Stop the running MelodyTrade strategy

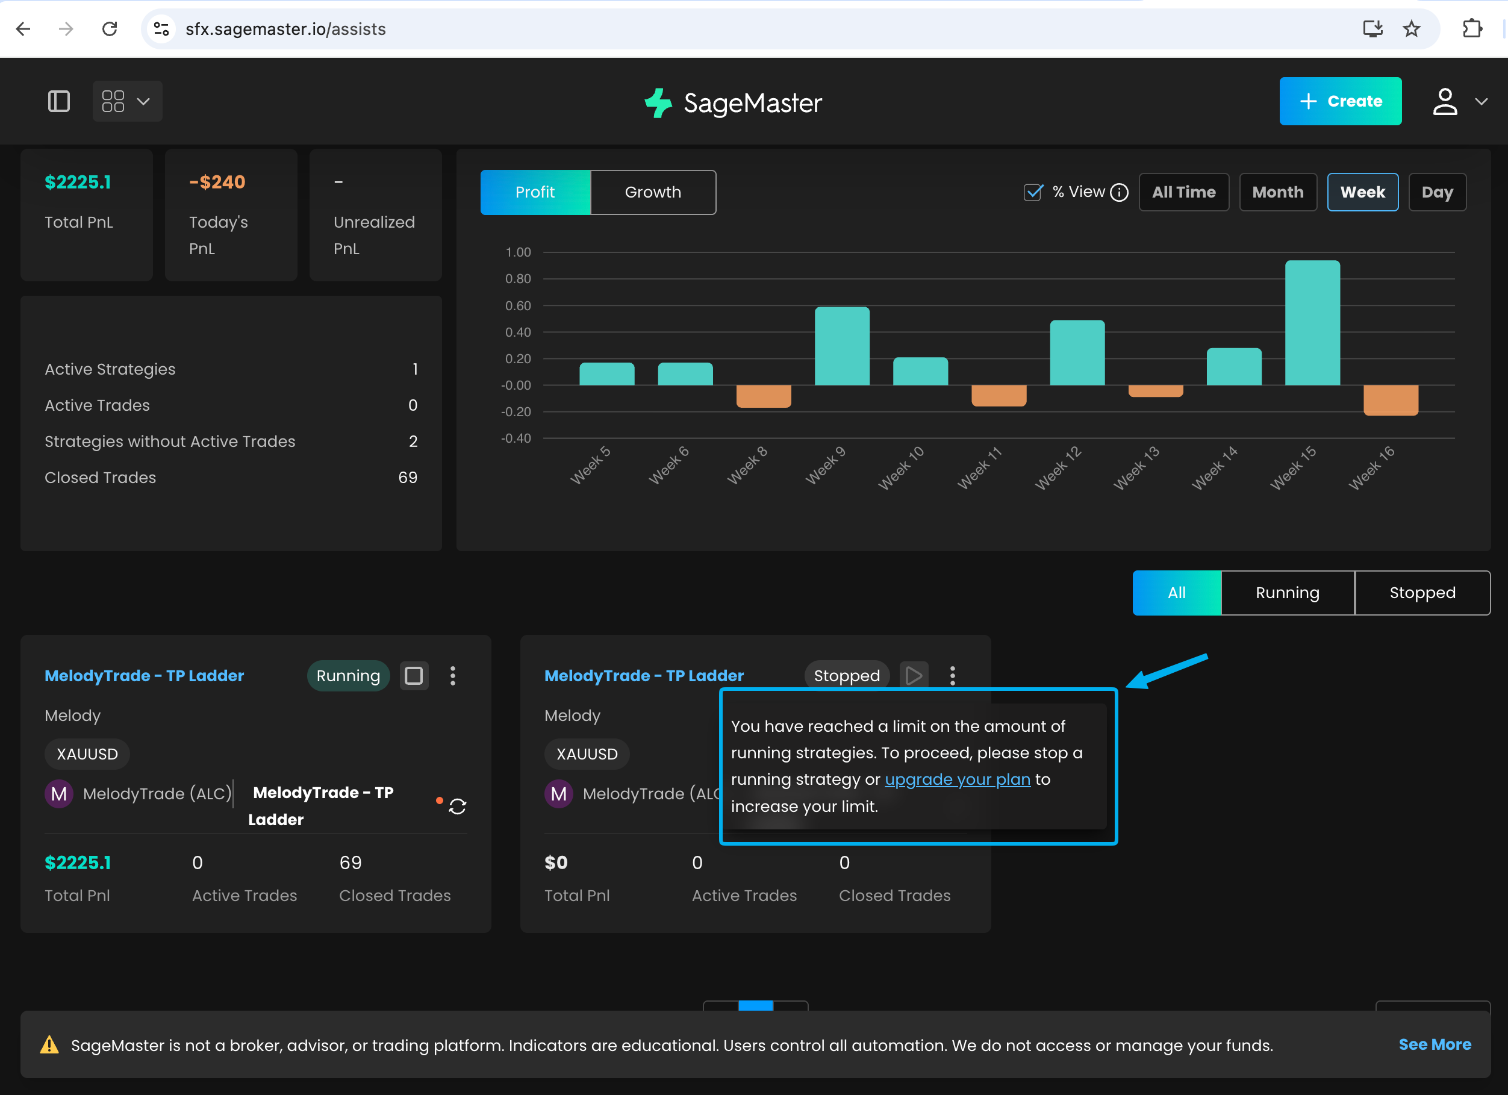coord(414,675)
